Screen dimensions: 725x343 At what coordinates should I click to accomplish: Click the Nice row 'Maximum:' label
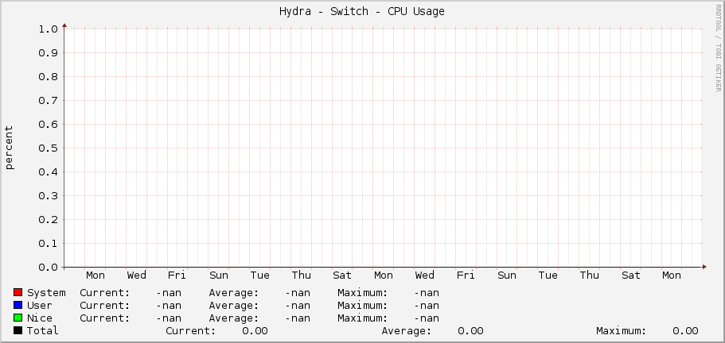pyautogui.click(x=363, y=318)
